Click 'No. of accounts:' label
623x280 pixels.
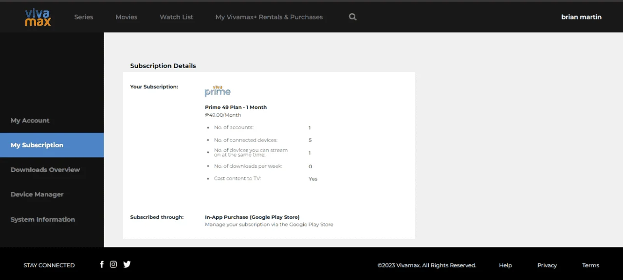click(x=234, y=127)
